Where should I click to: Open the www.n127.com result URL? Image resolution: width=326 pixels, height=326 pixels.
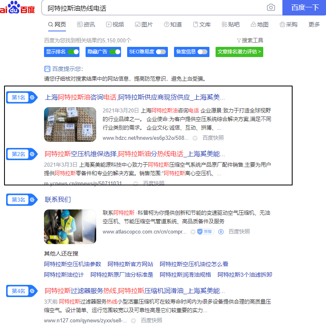tap(86, 321)
